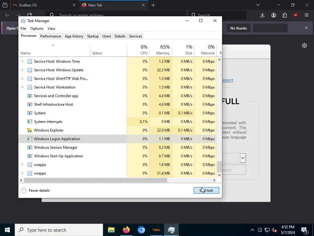Screen dimensions: 314x236
Task: Click the Firefox Search field
Action: (217, 15)
